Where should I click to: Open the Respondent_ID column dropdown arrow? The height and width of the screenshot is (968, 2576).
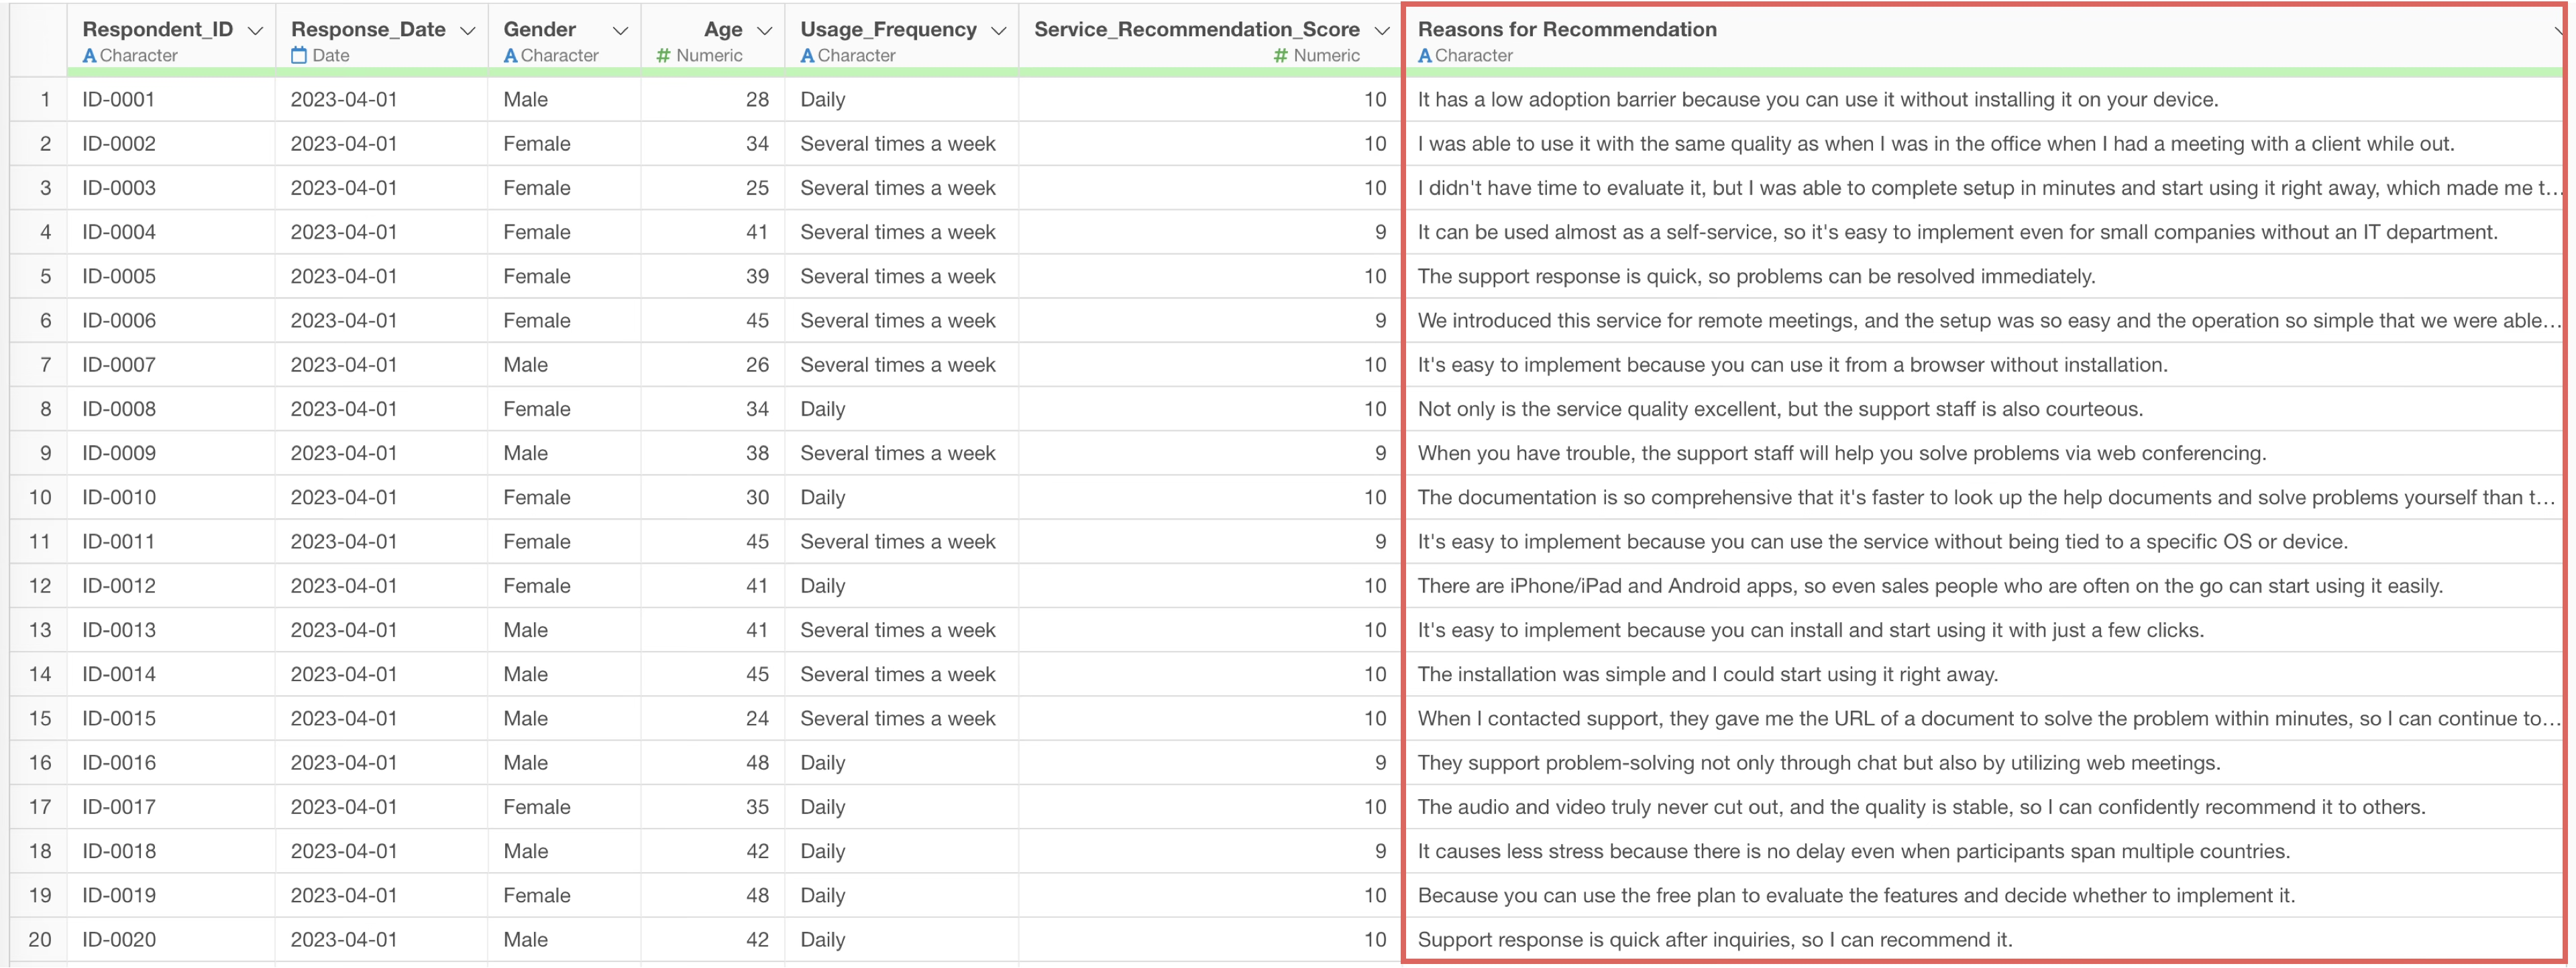(x=255, y=31)
